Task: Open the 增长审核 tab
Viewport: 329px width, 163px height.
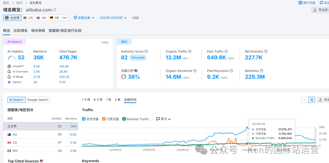Action: point(38,31)
